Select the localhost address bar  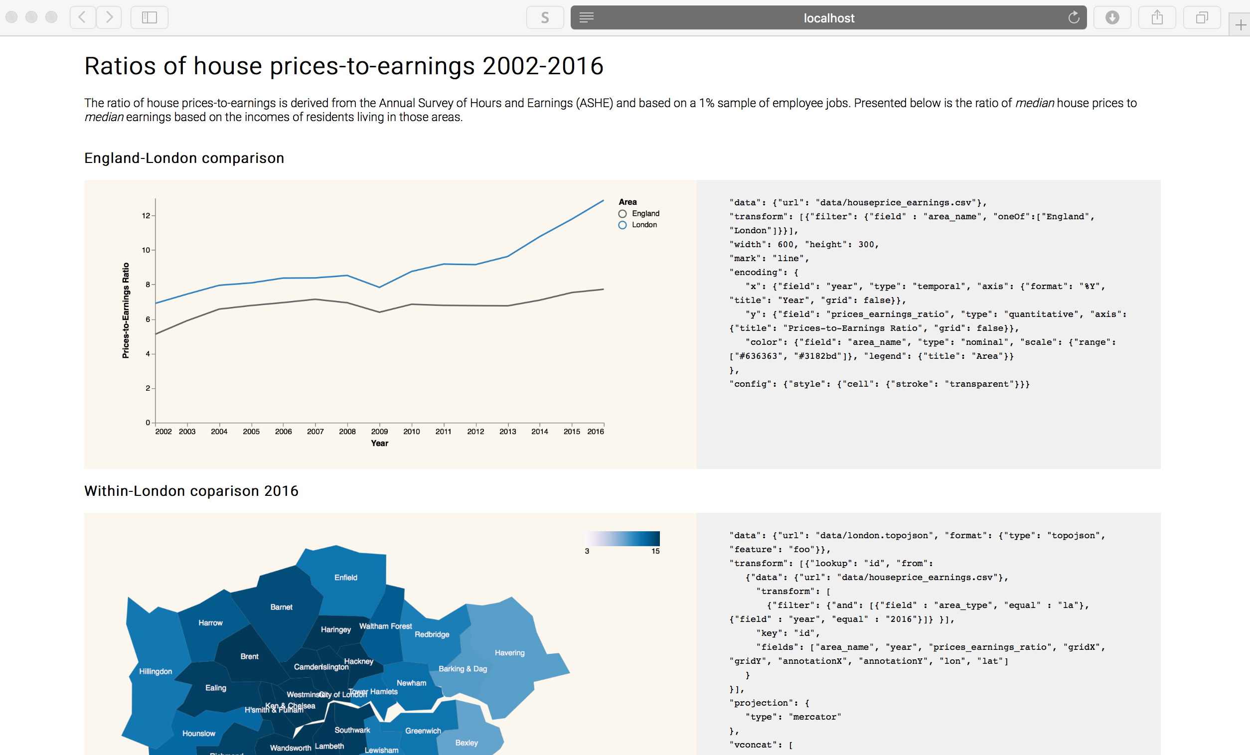coord(828,18)
